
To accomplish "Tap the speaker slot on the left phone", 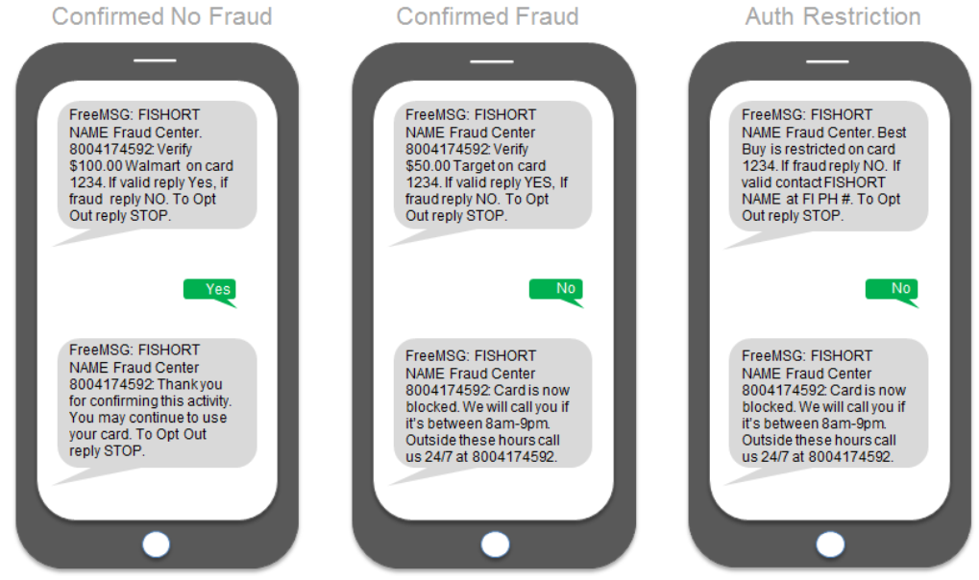I will pyautogui.click(x=155, y=60).
